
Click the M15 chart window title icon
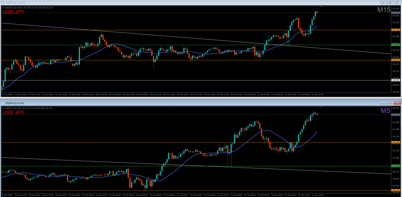(x=3, y=2)
